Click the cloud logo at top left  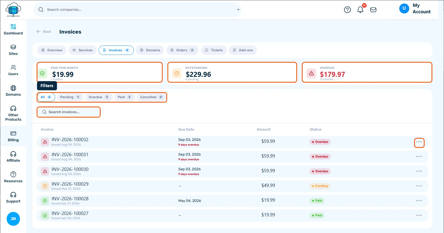pyautogui.click(x=13, y=10)
